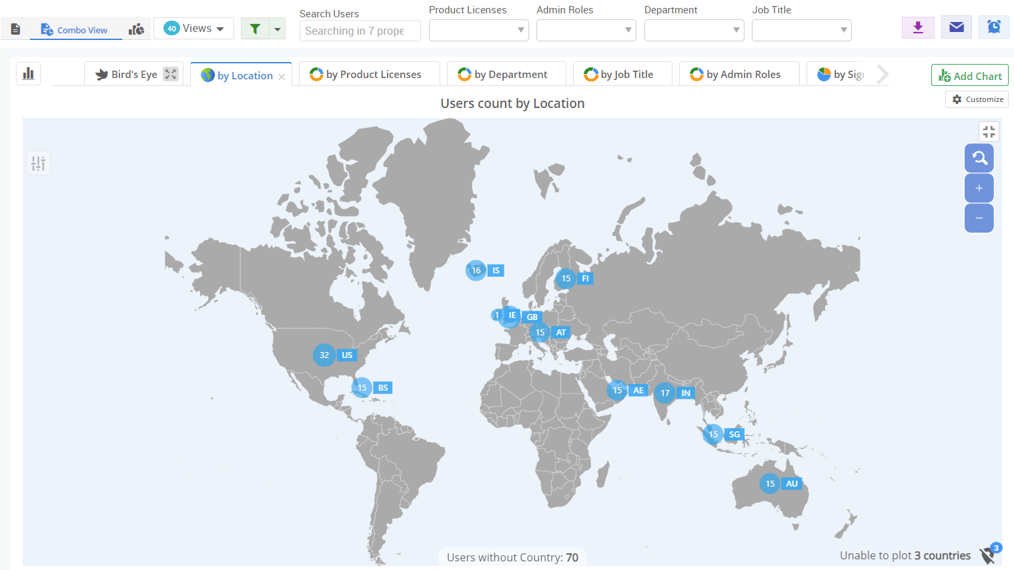This screenshot has width=1014, height=570.
Task: Click inside the Search Users field
Action: point(360,31)
